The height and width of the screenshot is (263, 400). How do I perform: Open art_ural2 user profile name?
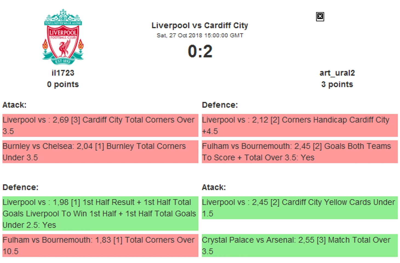(x=337, y=73)
